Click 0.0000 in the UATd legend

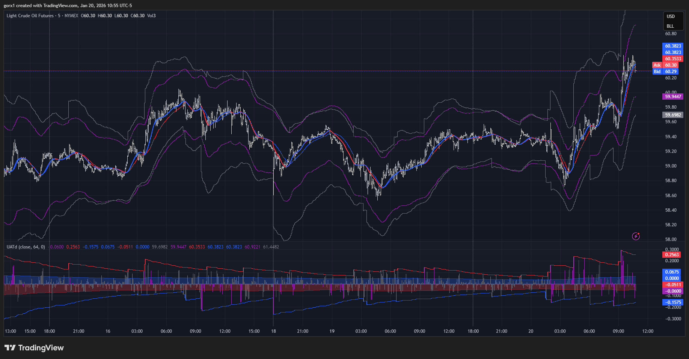[142, 247]
